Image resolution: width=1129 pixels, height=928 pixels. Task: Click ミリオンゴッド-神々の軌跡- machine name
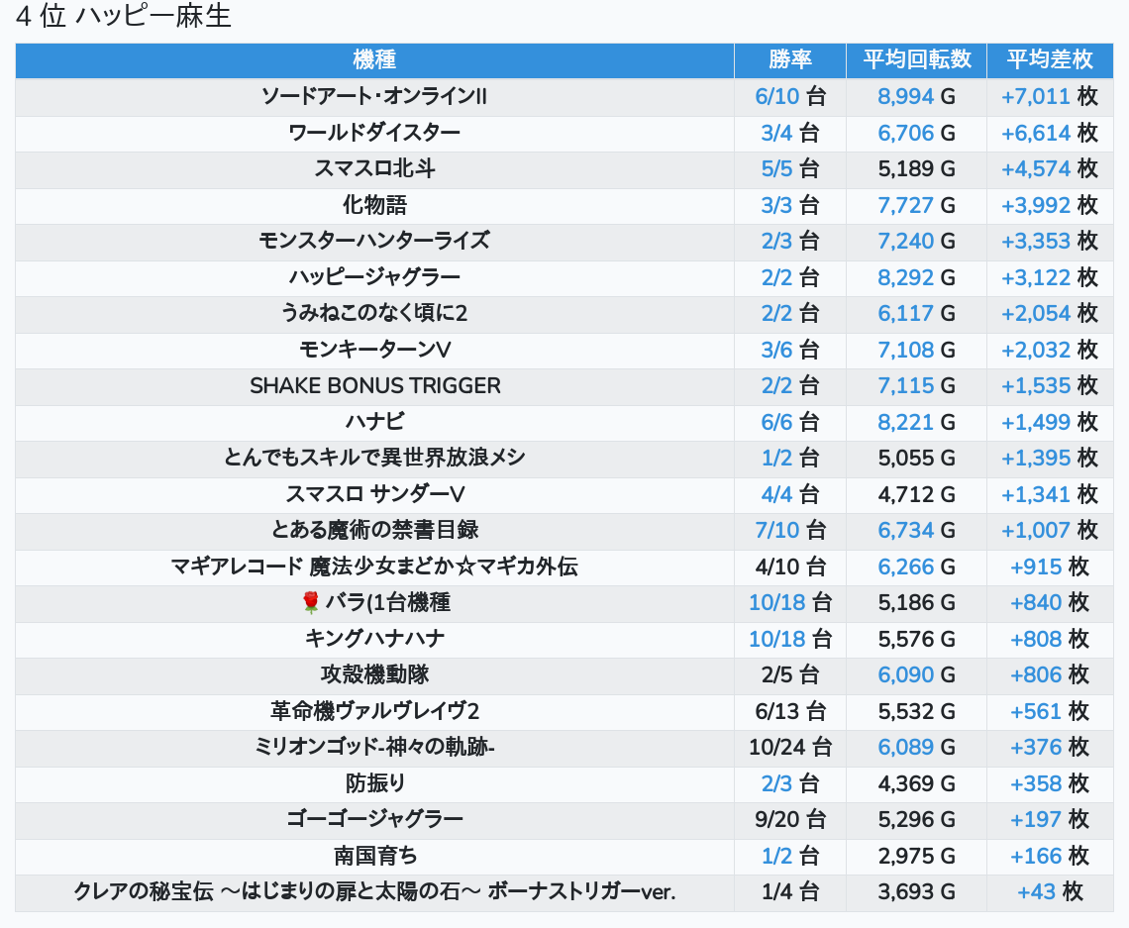(374, 748)
